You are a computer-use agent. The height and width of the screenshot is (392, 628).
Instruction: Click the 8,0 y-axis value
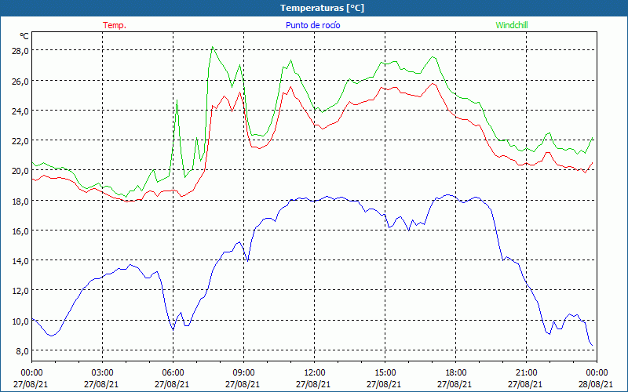pyautogui.click(x=22, y=350)
